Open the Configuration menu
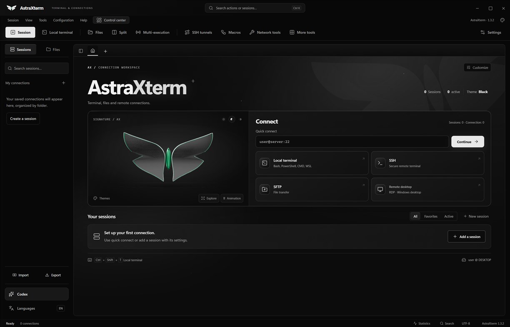 click(x=63, y=20)
